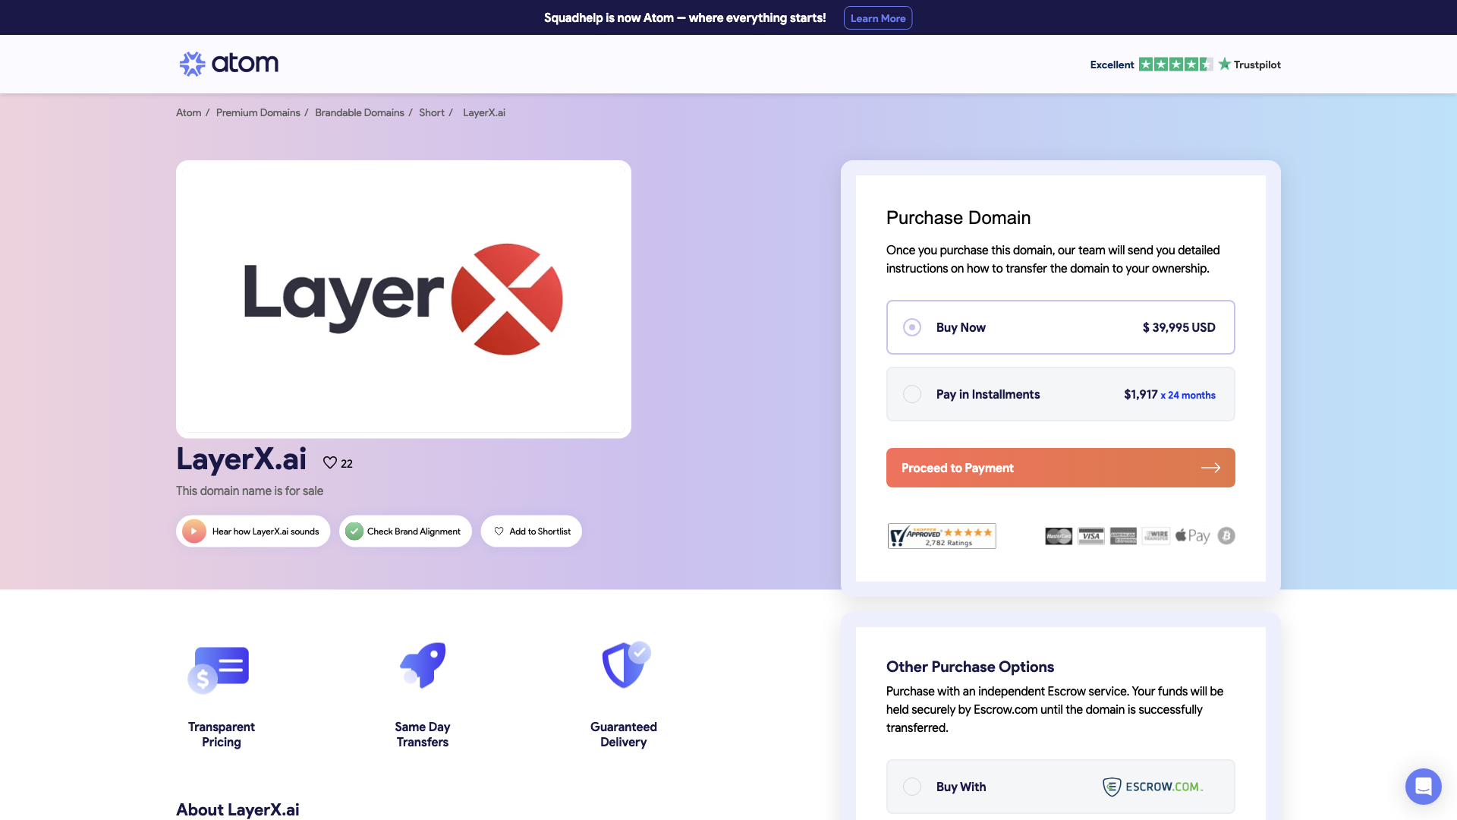The image size is (1457, 820).
Task: Select the Buy With Escrow.com option
Action: [x=912, y=787]
